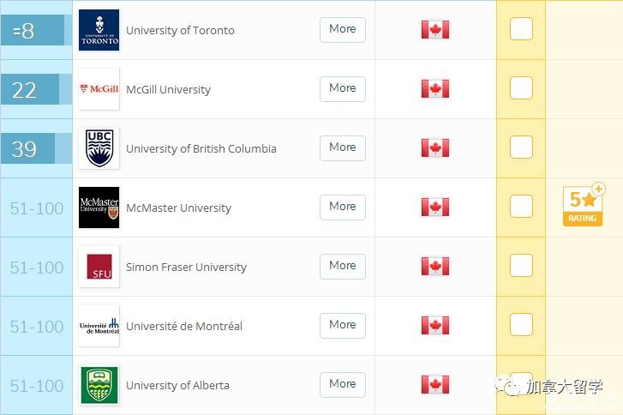Show More info for Université de Montréal

pos(343,326)
